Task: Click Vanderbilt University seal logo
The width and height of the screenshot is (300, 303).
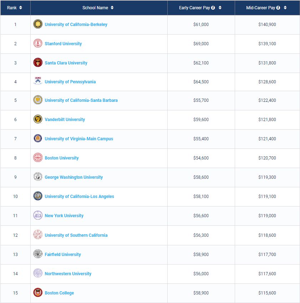Action: coord(38,119)
